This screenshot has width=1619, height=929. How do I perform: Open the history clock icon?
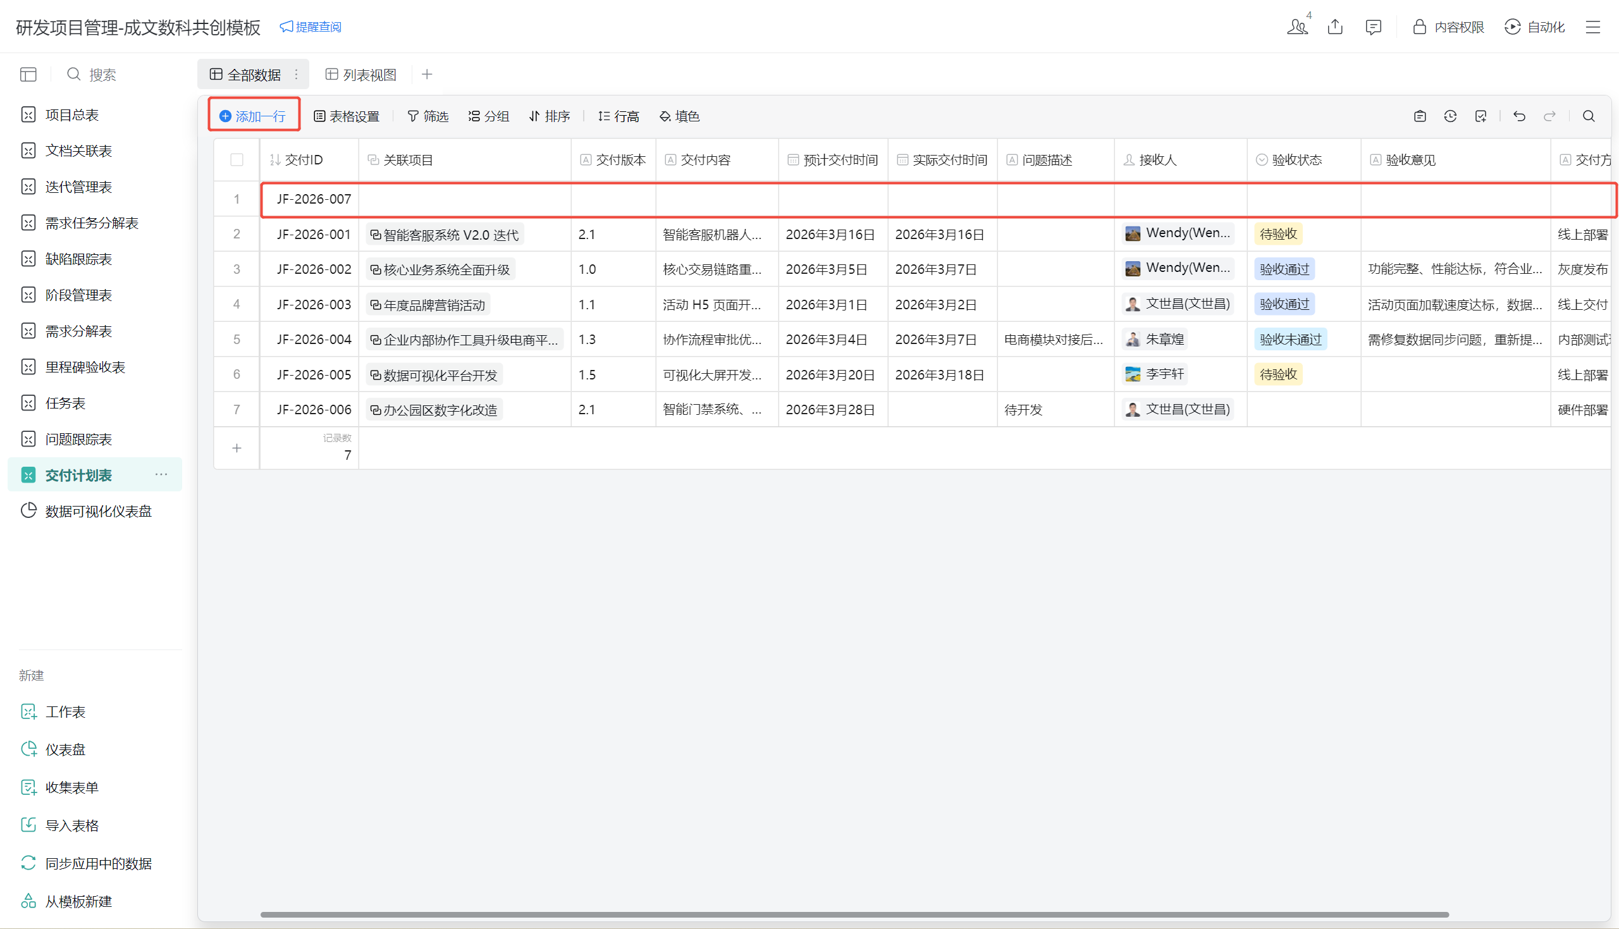pyautogui.click(x=1450, y=116)
